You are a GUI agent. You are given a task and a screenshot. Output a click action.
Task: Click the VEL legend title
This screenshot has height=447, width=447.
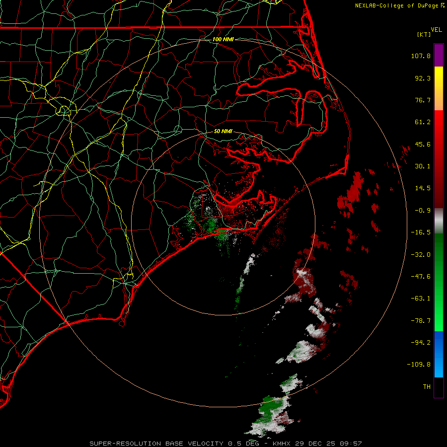point(436,29)
